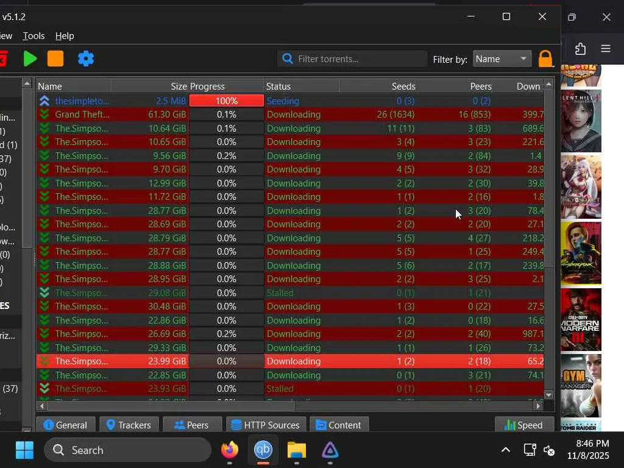Image resolution: width=624 pixels, height=468 pixels.
Task: Click the 100% progress bar of seeding torrent
Action: (227, 101)
